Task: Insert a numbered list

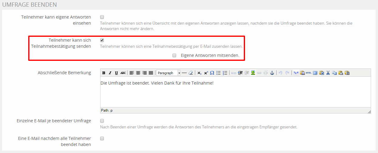Action: [x=225, y=73]
